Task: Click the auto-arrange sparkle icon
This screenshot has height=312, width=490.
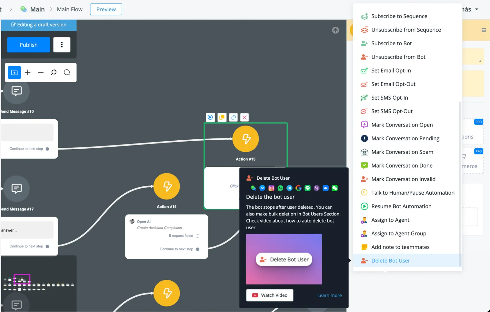Action: [x=54, y=72]
